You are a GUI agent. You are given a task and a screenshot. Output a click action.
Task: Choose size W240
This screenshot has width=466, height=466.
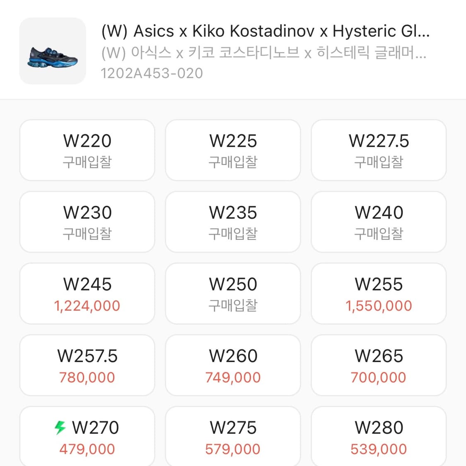pos(379,222)
